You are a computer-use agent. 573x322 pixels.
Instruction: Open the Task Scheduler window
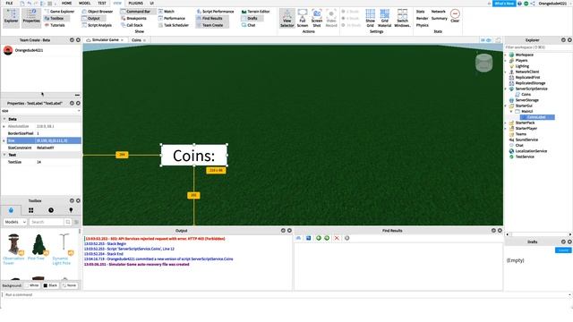pos(174,25)
